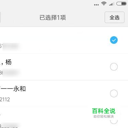Click the 助你轻松解决 watermark caption
The height and width of the screenshot is (128, 128).
(x=104, y=116)
